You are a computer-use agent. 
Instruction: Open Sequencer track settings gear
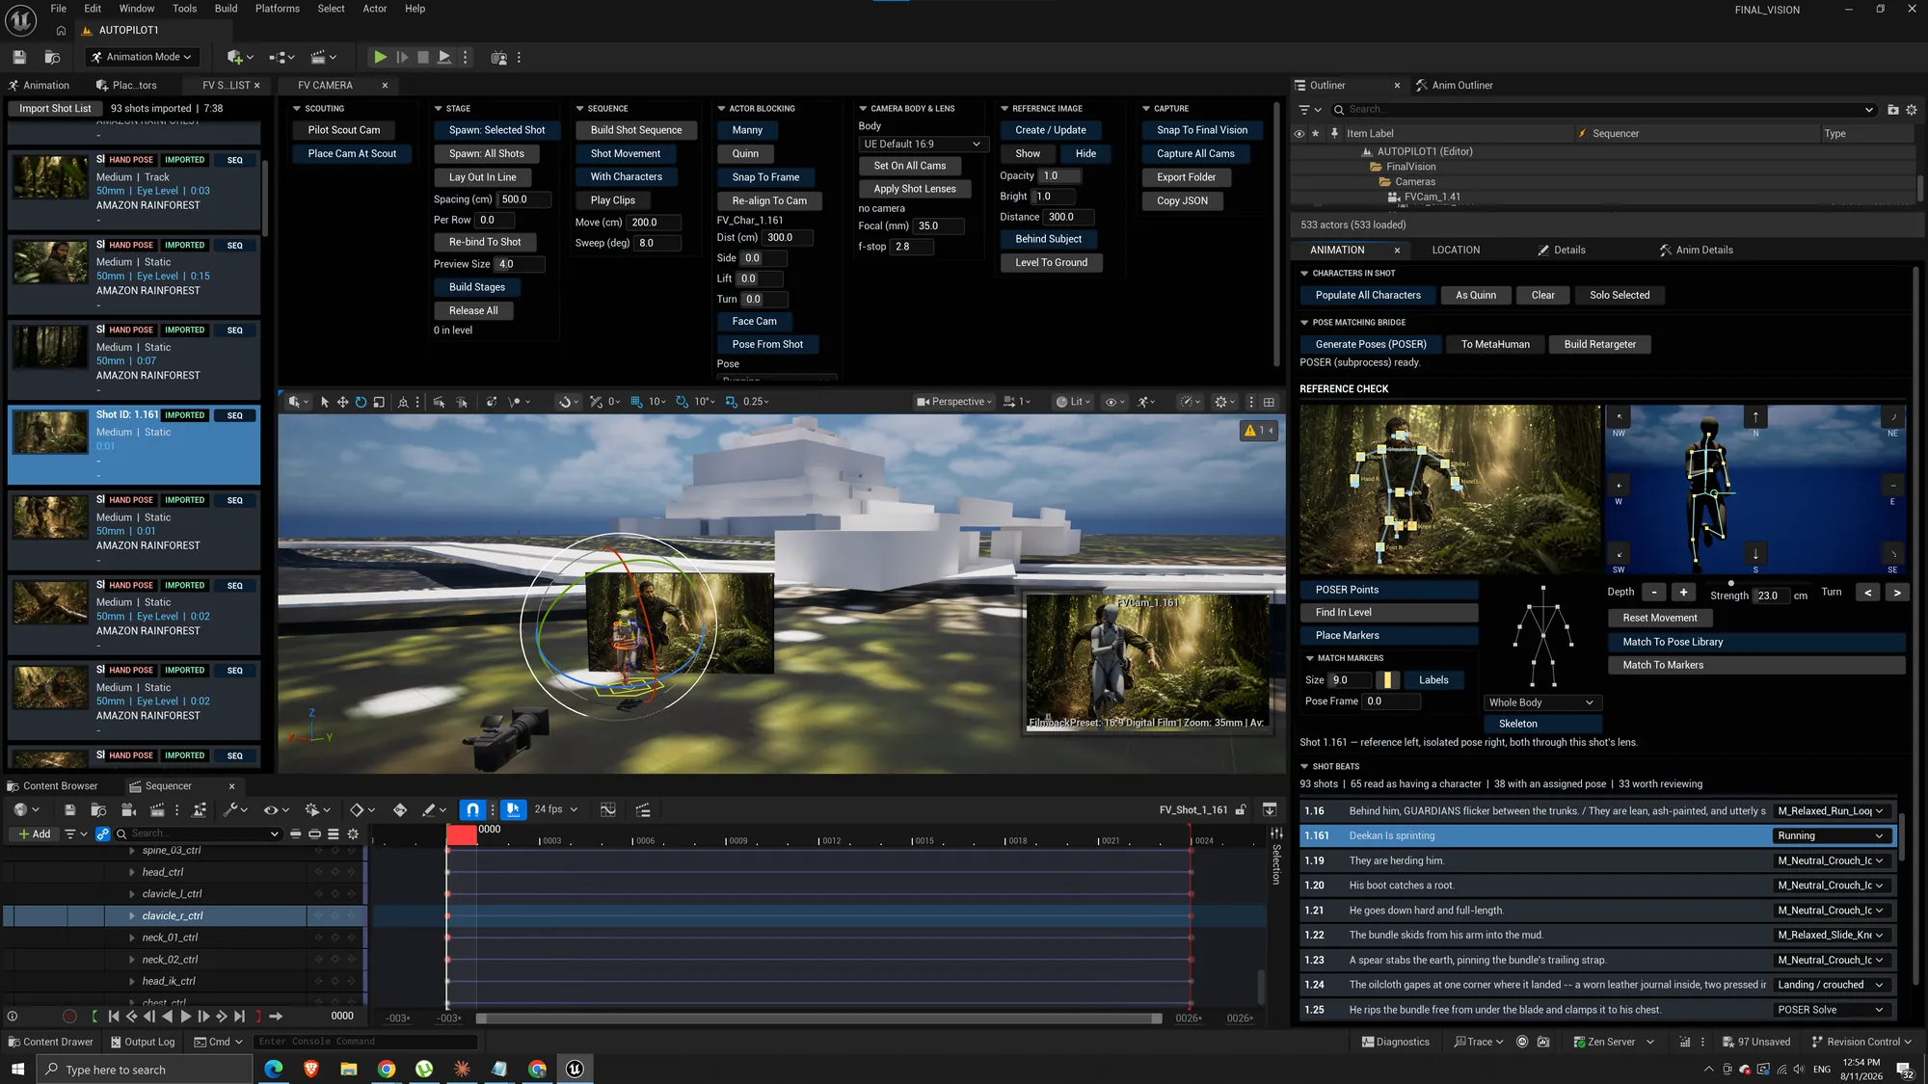(x=353, y=834)
